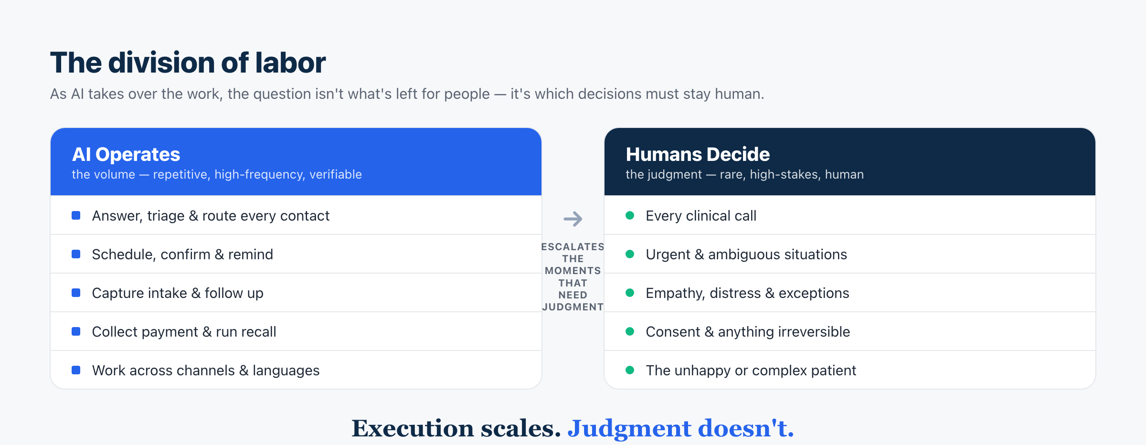This screenshot has width=1146, height=445.
Task: Click green dot beside Every clinical call
Action: [x=630, y=215]
